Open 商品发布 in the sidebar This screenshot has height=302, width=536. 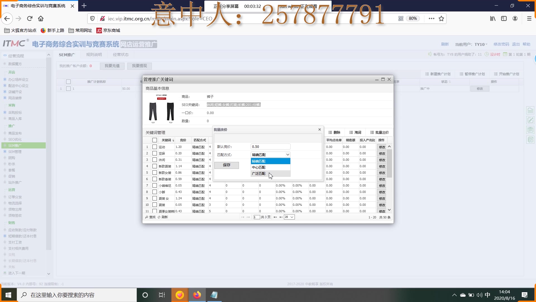(15, 133)
